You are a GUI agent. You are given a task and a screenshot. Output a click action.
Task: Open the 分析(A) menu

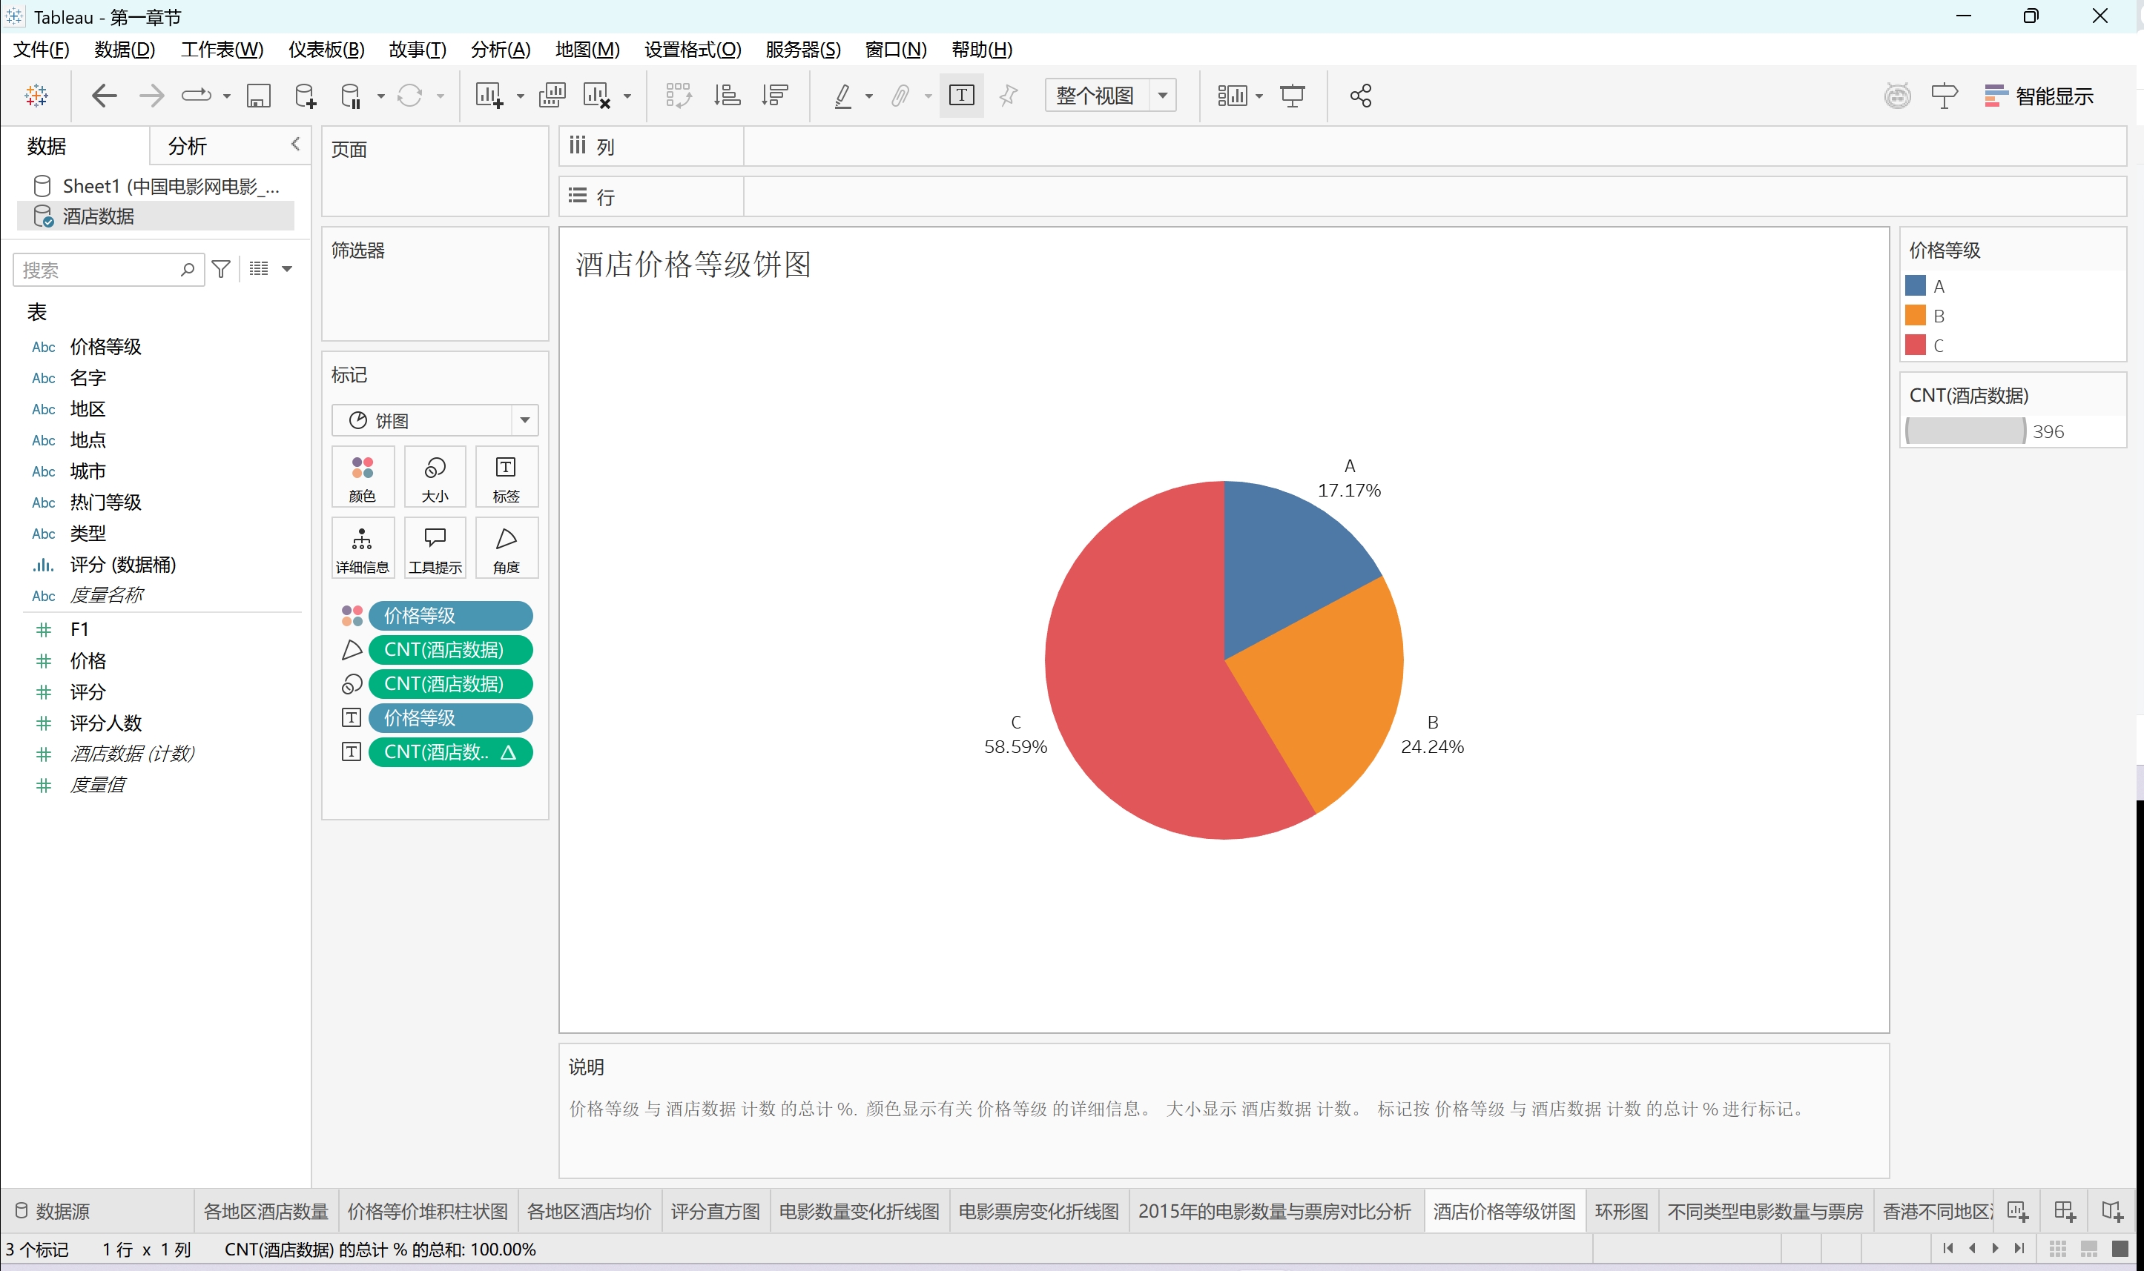501,50
